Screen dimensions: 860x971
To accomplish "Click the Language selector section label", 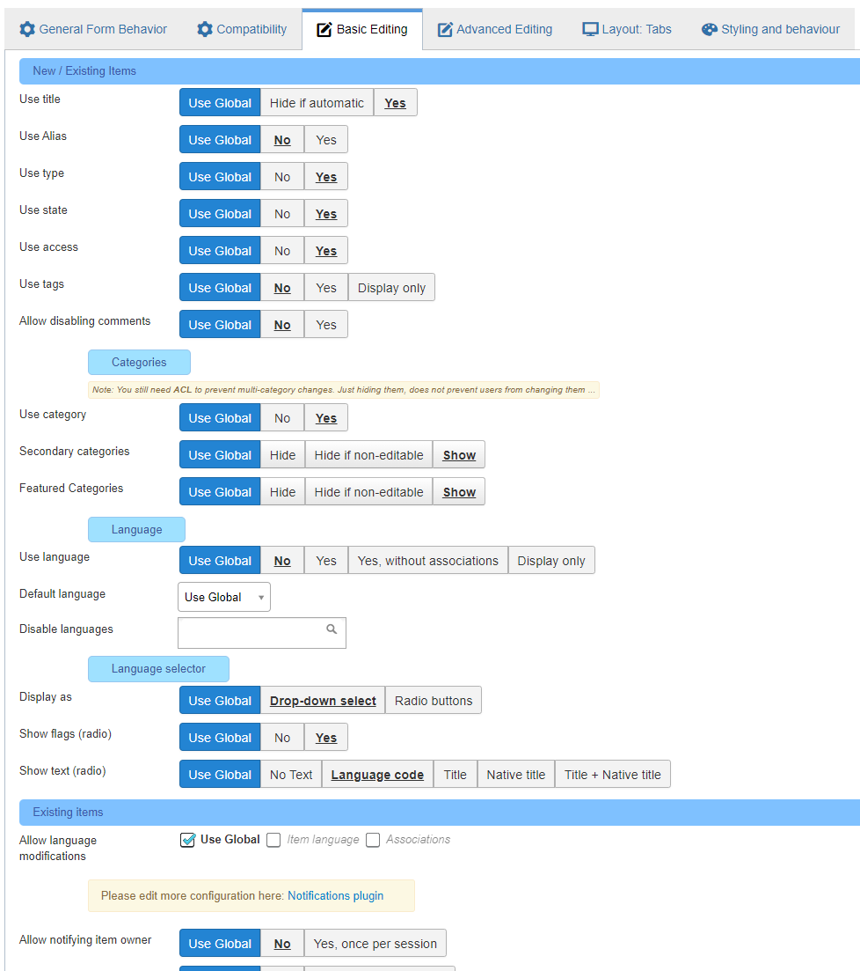I will 158,669.
